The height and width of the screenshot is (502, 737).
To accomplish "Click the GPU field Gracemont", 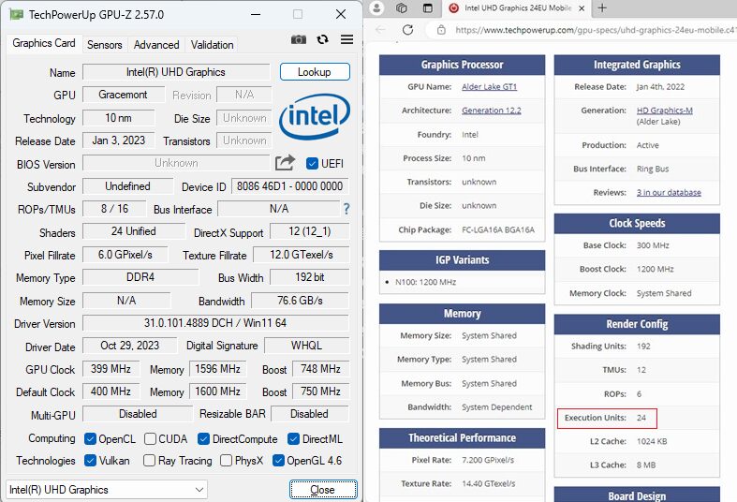I will click(124, 95).
